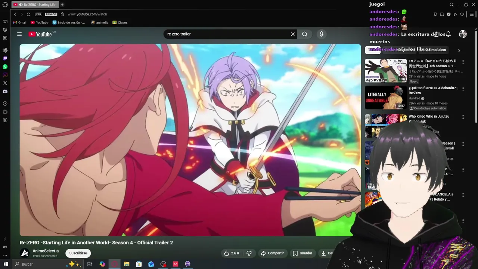478x269 pixels.
Task: Open Opera GX sidebar more options
Action: pyautogui.click(x=5, y=256)
